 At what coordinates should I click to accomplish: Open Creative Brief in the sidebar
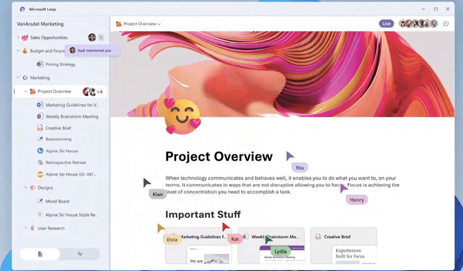(x=58, y=128)
